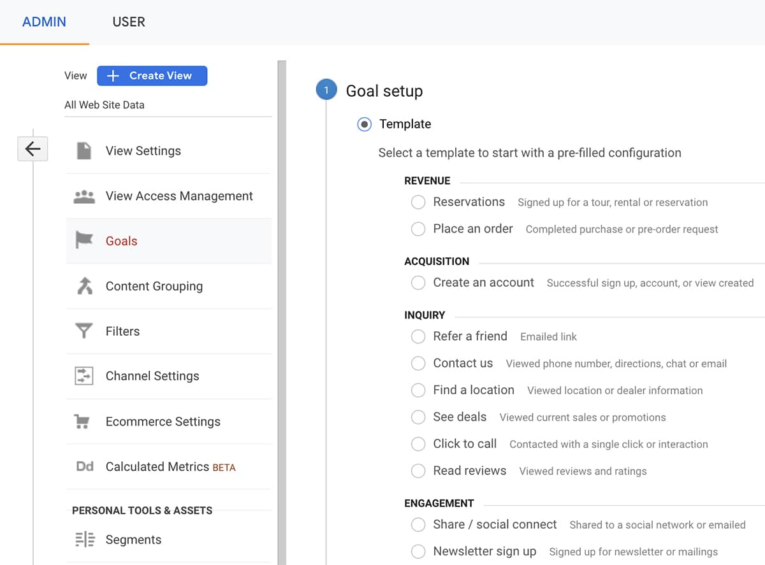The image size is (765, 565).
Task: Click the Channel Settings arrows icon
Action: click(84, 376)
